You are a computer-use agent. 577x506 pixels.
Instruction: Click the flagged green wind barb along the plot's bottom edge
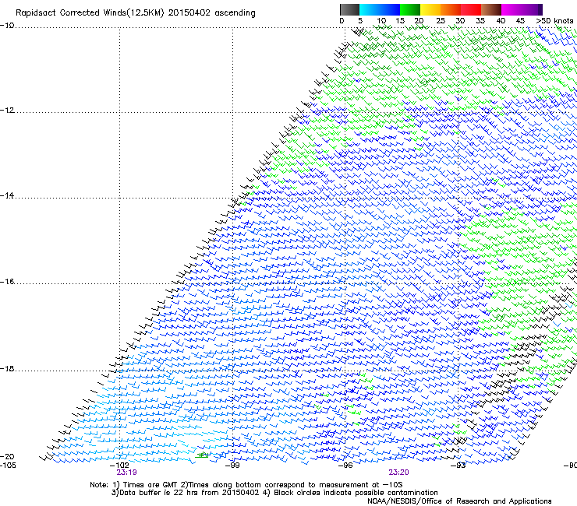pos(202,455)
